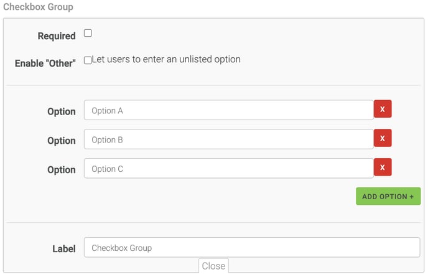Edit the Label field showing Checkbox Group

pyautogui.click(x=251, y=248)
